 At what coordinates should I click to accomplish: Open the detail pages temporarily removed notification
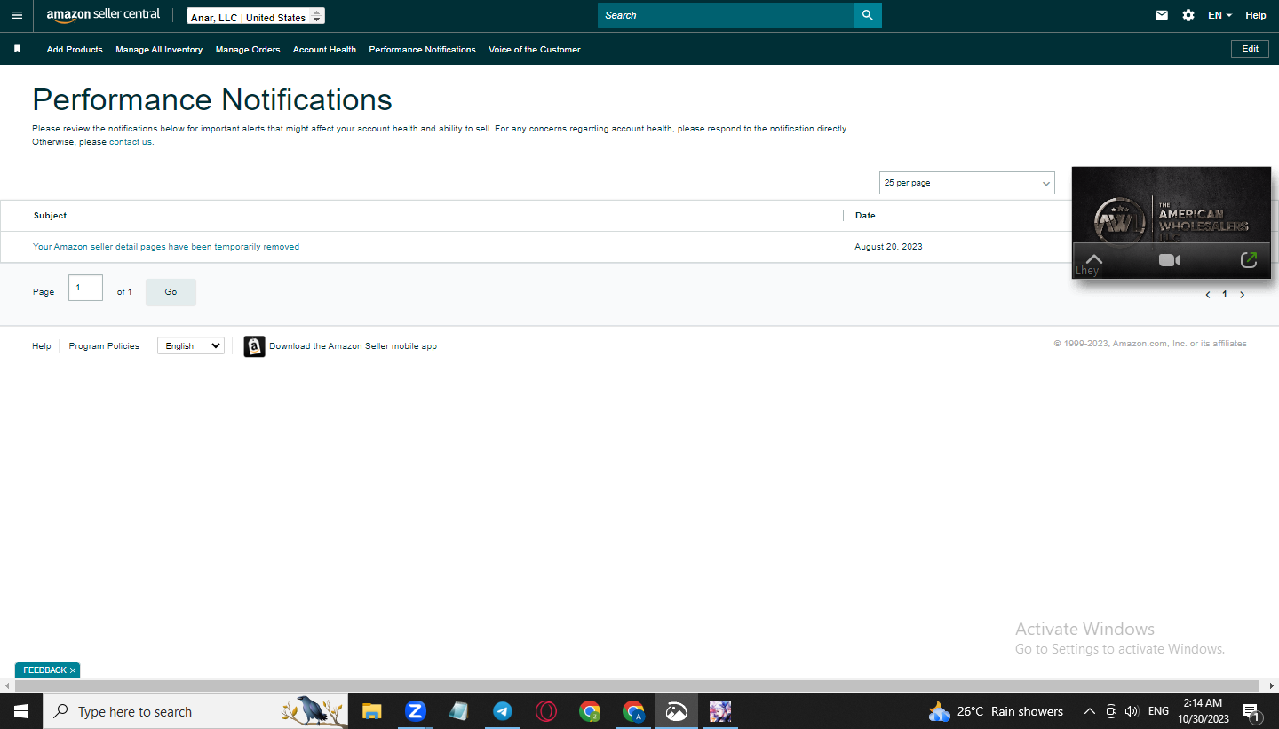(x=166, y=247)
